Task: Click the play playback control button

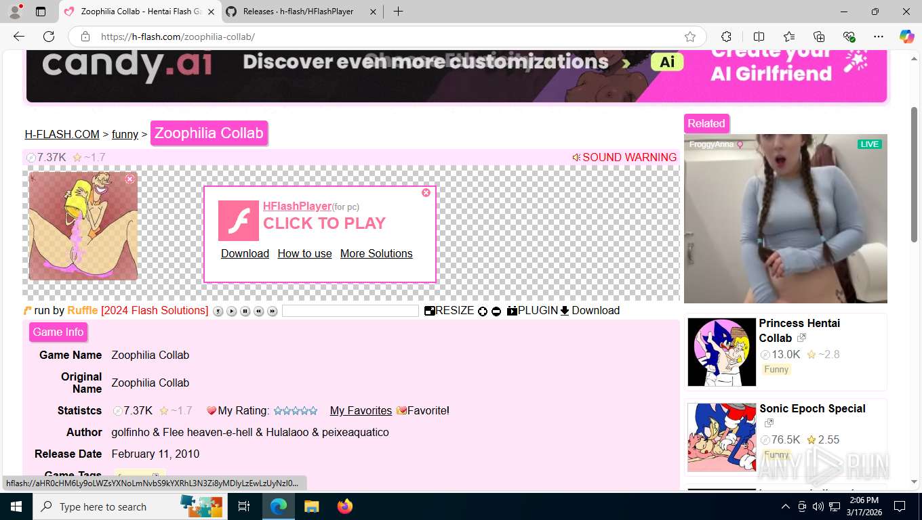Action: (232, 311)
